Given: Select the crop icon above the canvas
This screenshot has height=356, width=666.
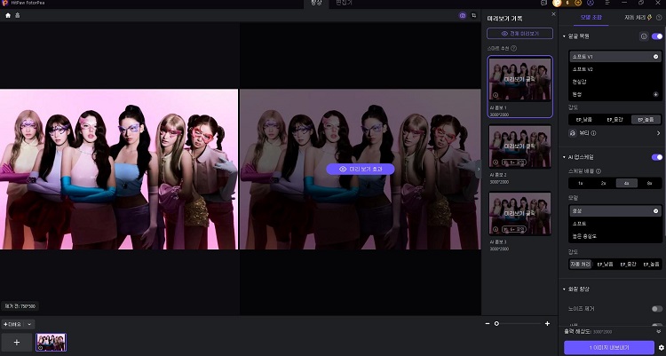Looking at the screenshot, I should tap(474, 15).
